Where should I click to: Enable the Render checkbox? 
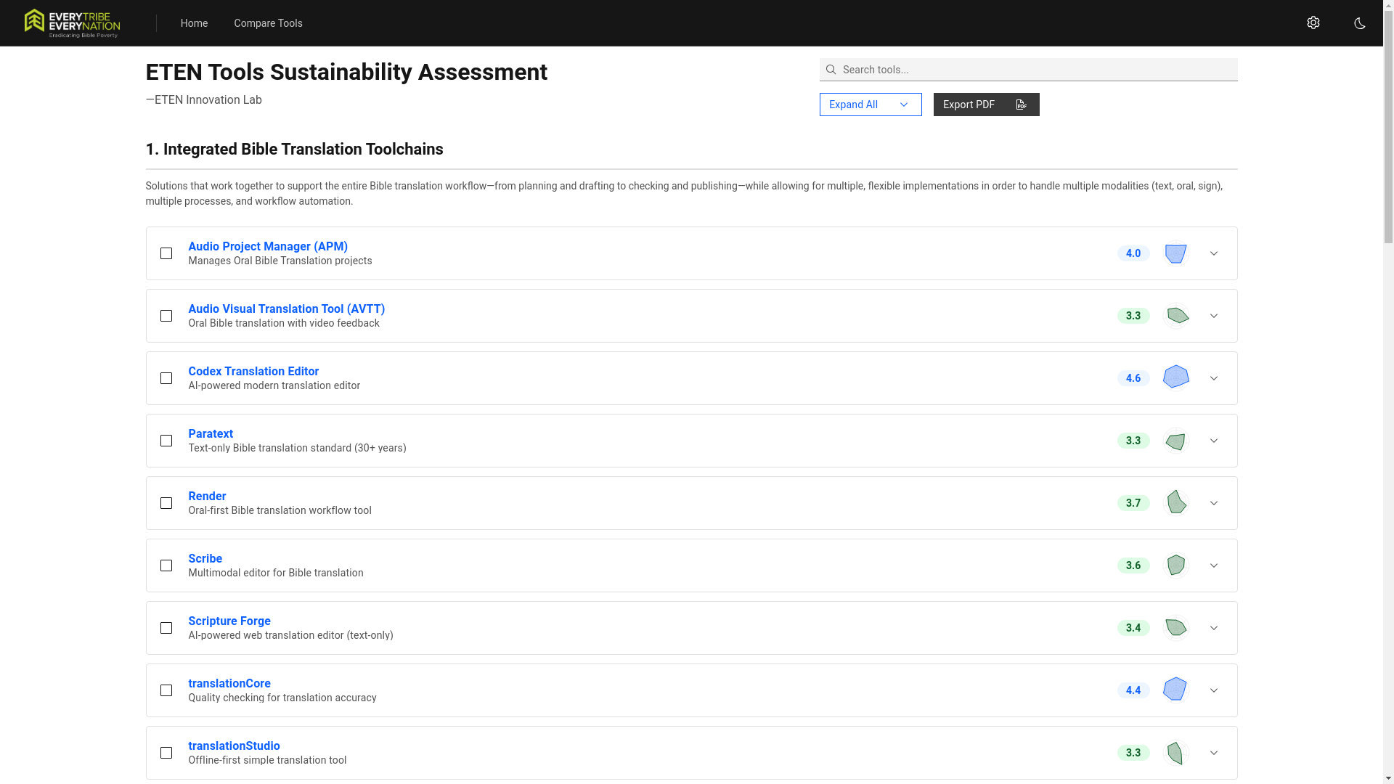(x=166, y=503)
